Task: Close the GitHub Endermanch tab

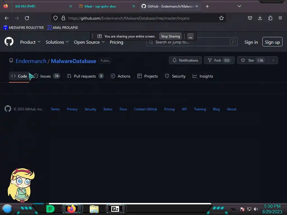Action: click(x=197, y=6)
